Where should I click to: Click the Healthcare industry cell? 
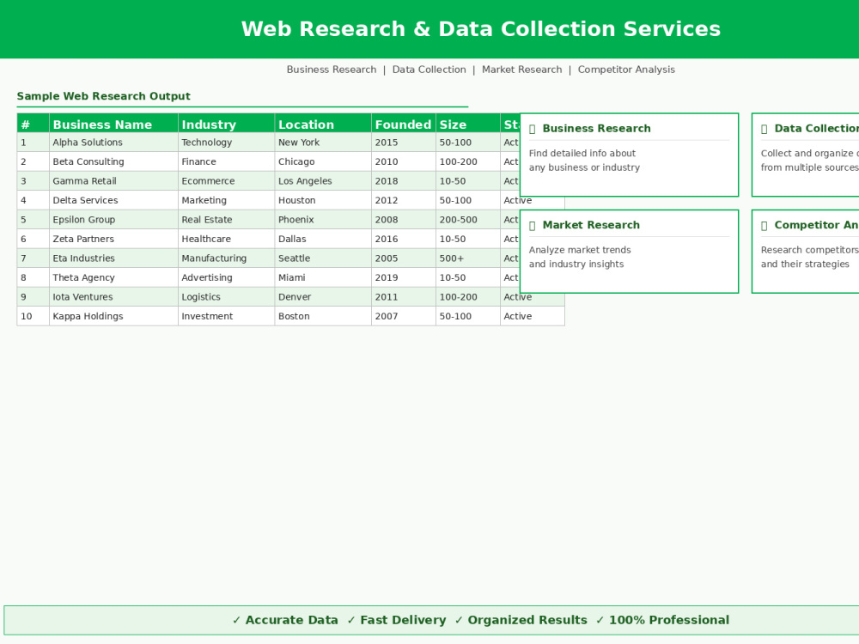point(226,239)
